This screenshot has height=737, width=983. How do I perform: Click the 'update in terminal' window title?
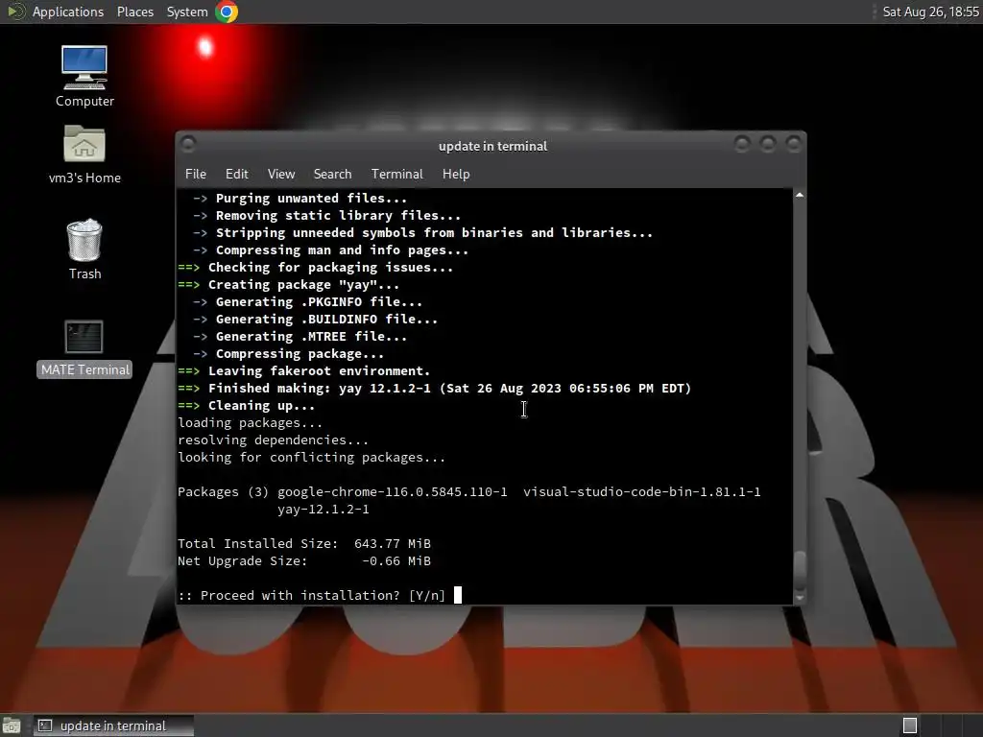tap(492, 146)
